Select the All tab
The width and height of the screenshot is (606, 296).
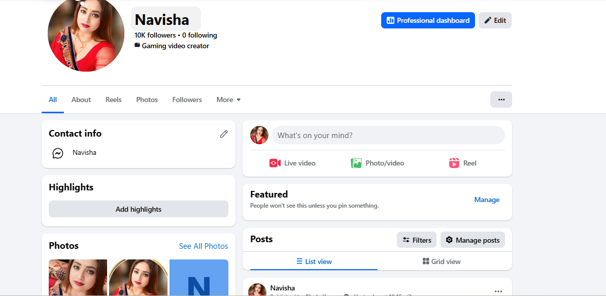[53, 100]
